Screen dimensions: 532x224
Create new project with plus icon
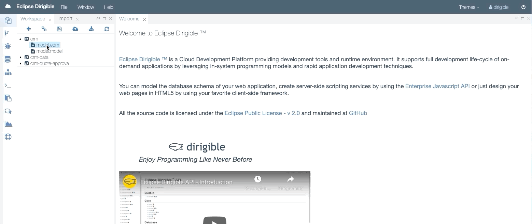(x=29, y=29)
